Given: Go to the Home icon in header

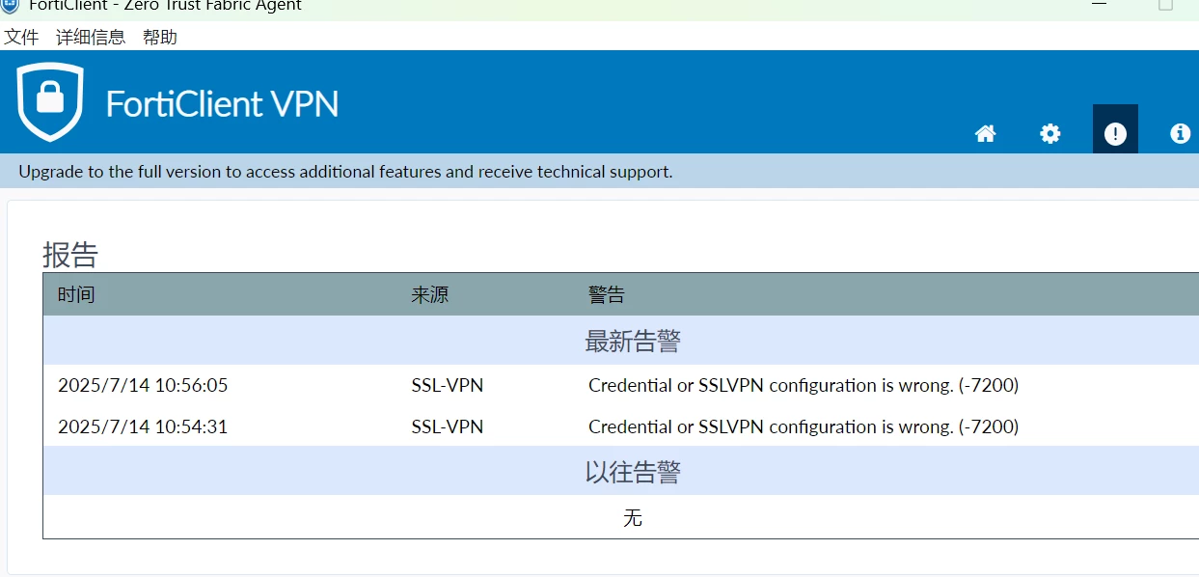Looking at the screenshot, I should click(985, 134).
